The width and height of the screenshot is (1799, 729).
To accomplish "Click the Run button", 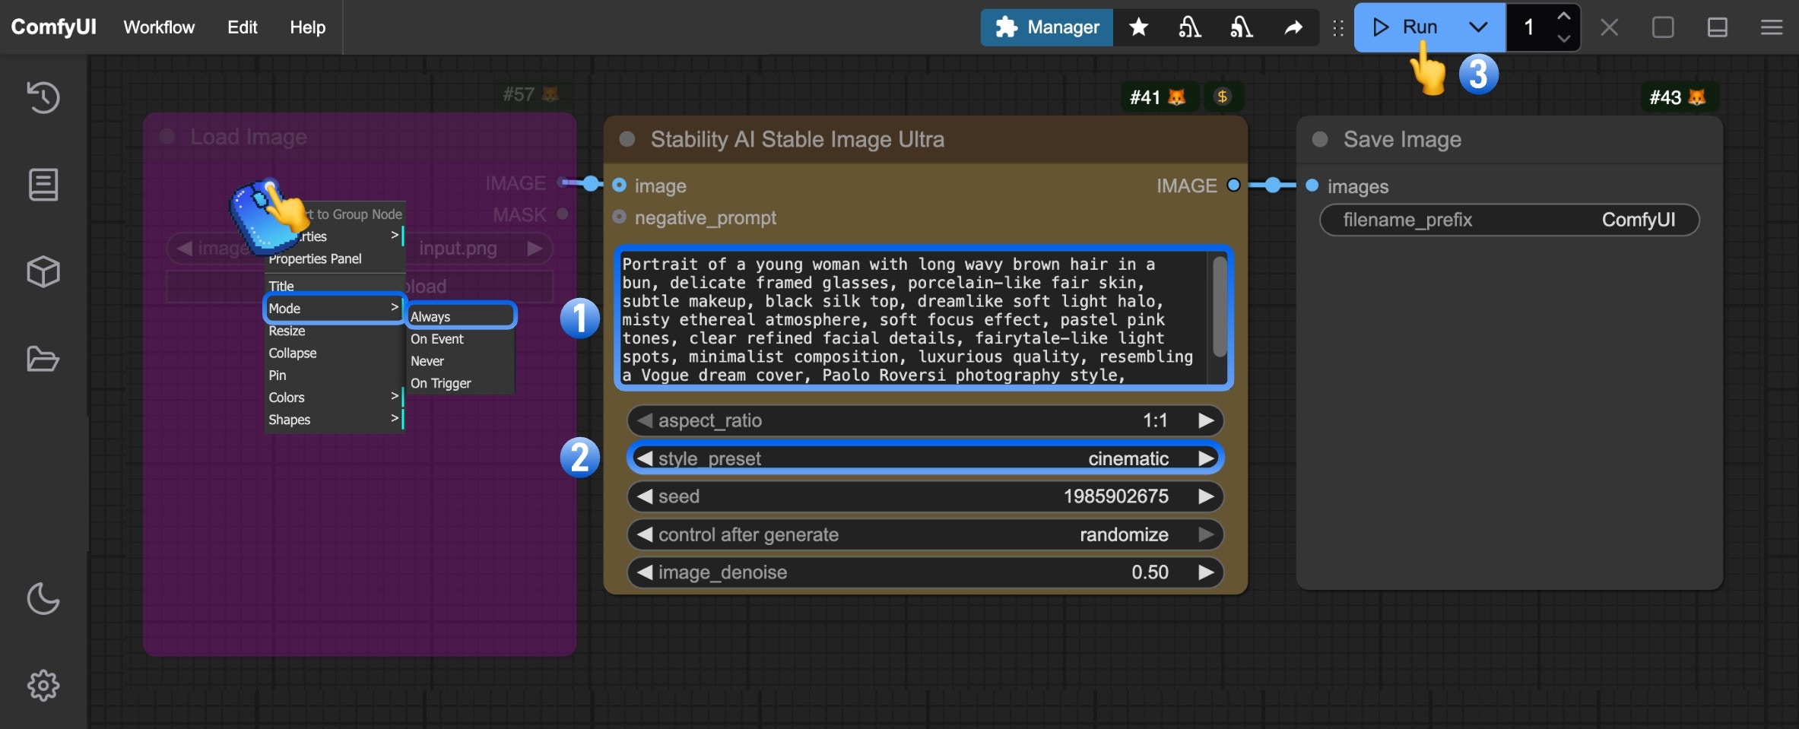I will pos(1414,27).
